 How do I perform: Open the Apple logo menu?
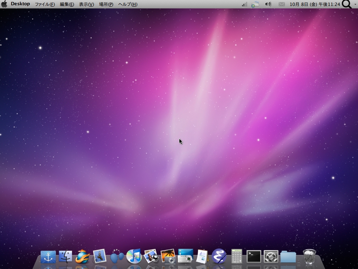4,4
